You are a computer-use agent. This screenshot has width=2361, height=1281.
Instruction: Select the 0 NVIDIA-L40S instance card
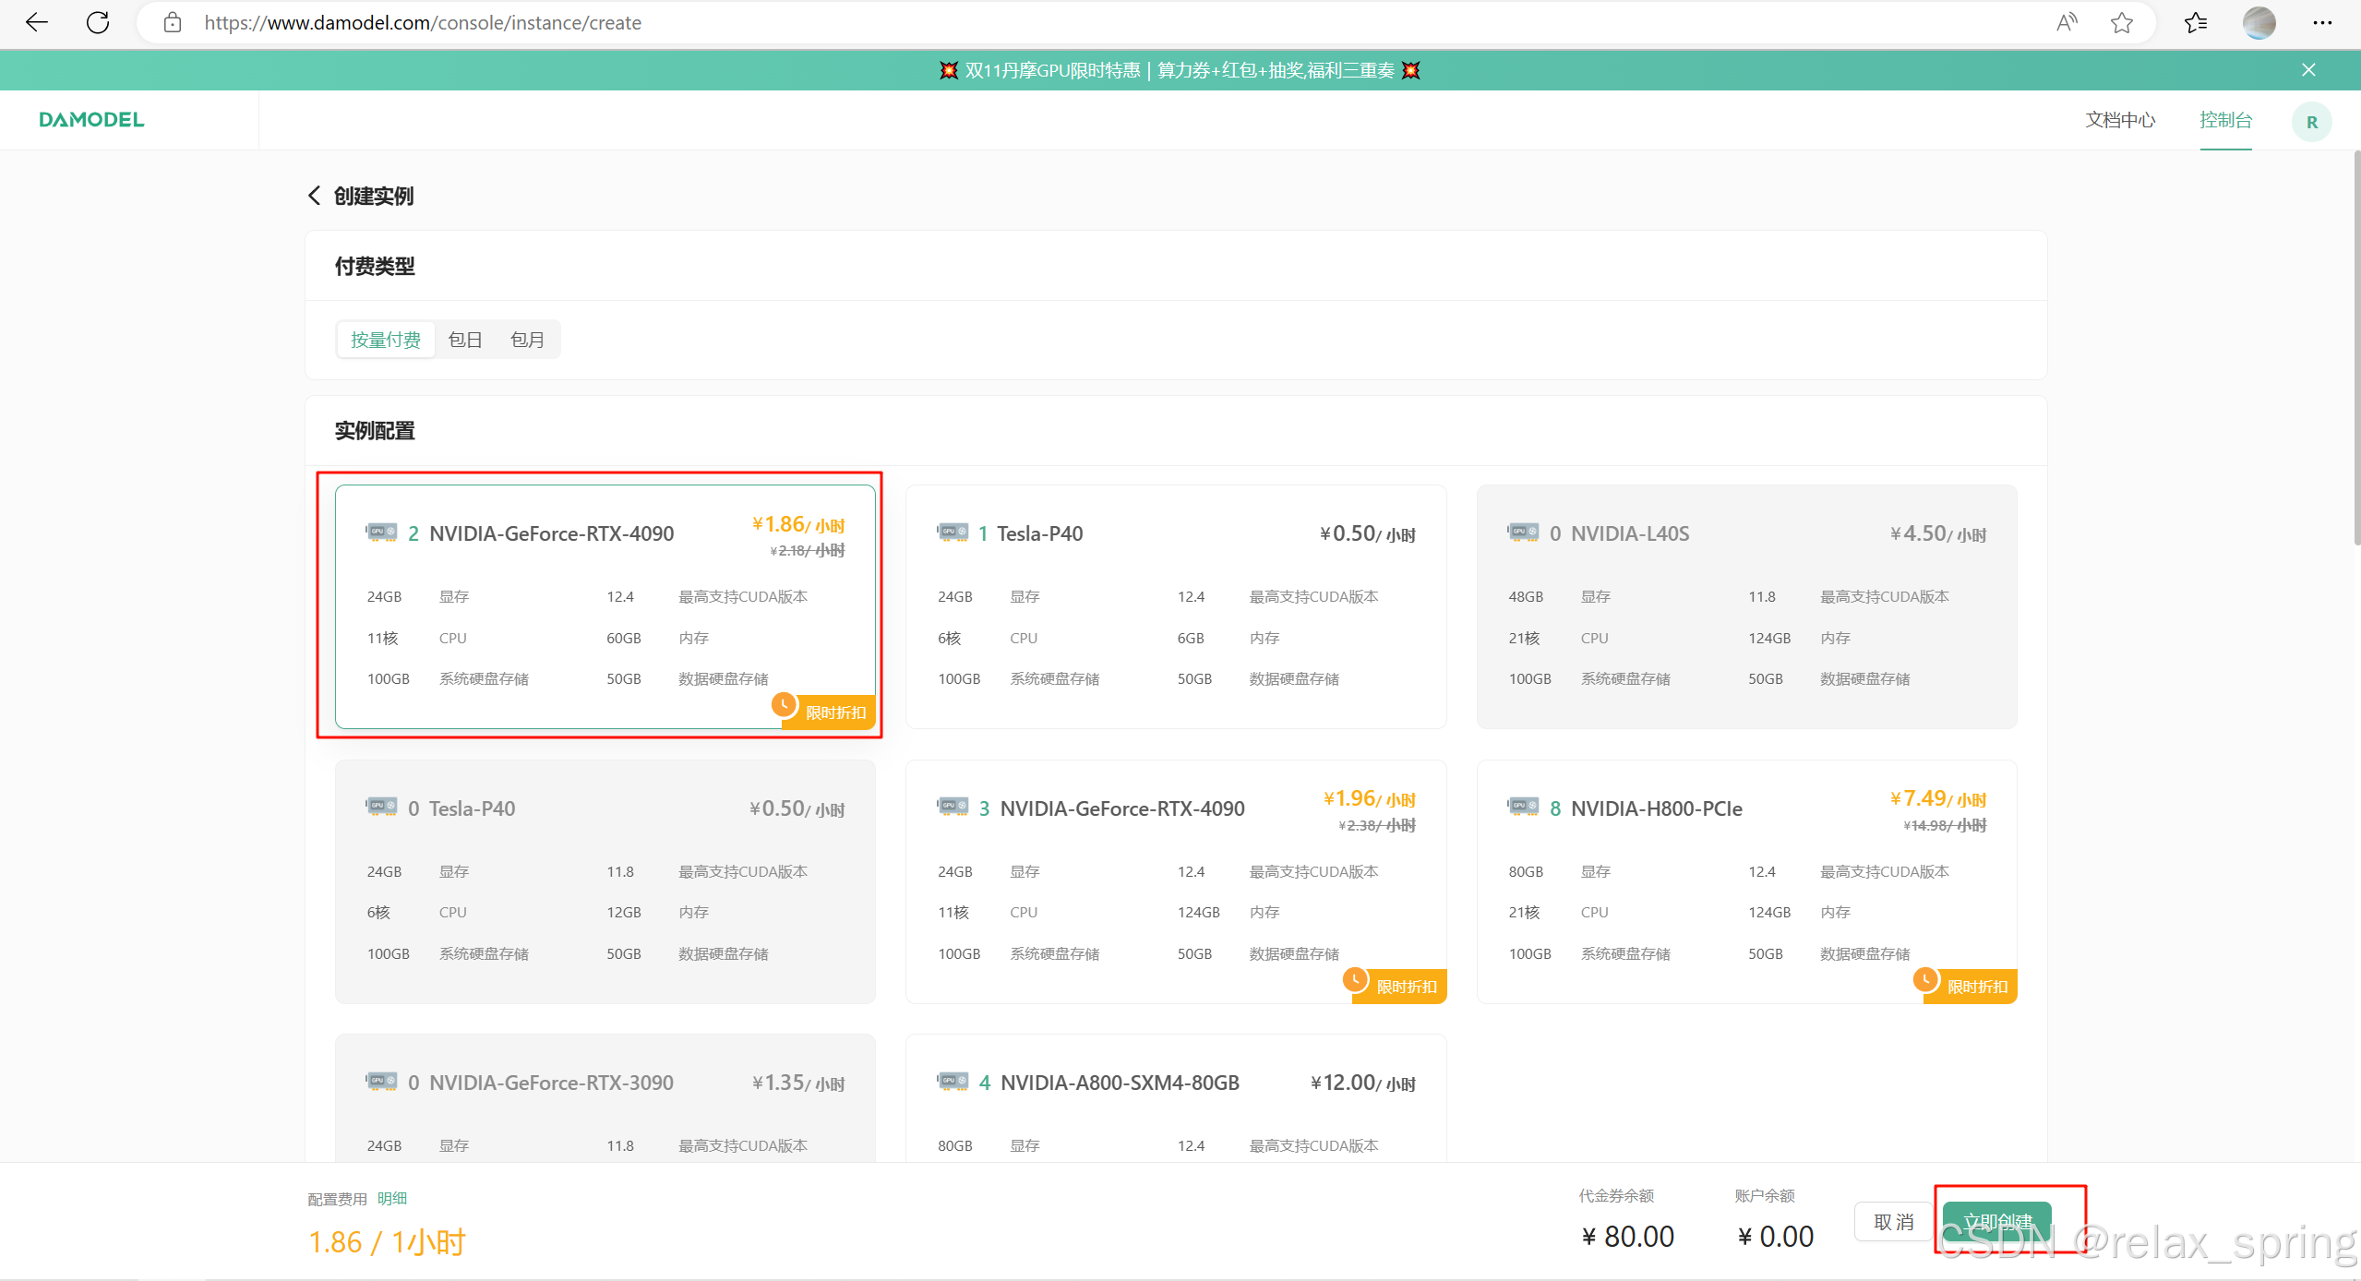[x=1746, y=606]
